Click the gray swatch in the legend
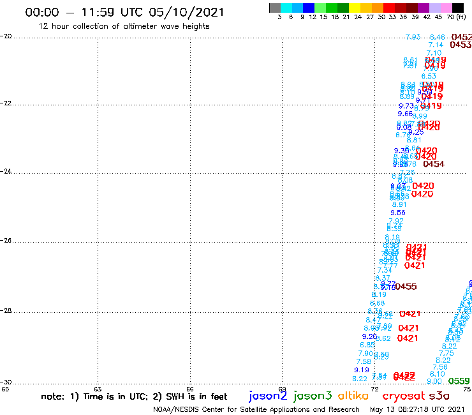Screen dimensions: 472x415 275,8
